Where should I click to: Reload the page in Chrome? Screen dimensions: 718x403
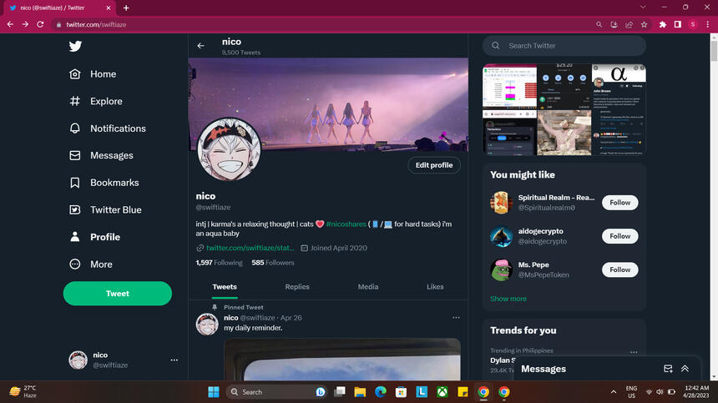(40, 25)
